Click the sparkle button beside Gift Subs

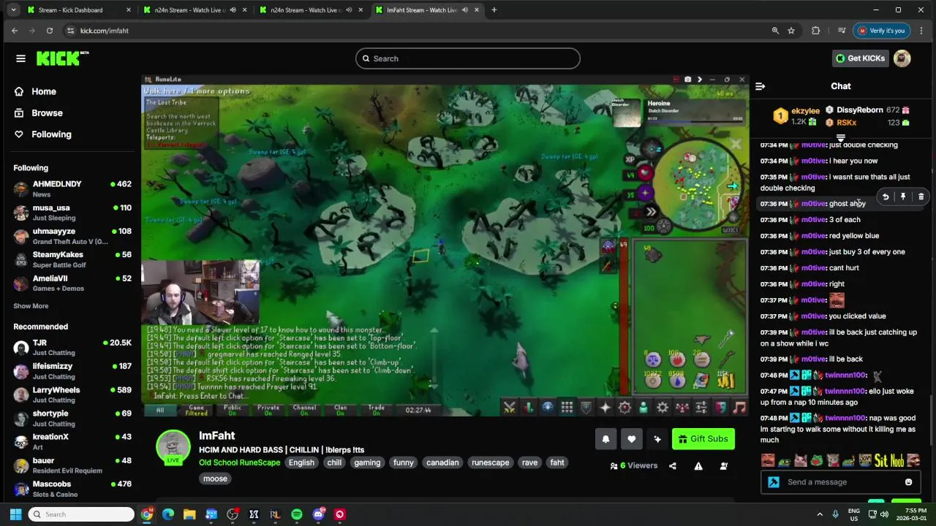657,439
